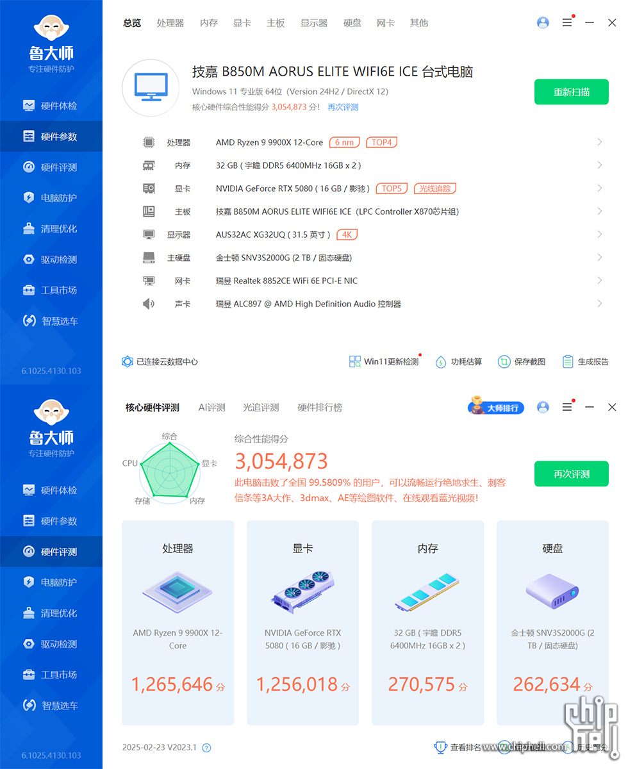The height and width of the screenshot is (769, 628).
Task: Open the hamburger menu in the 核心硬件评测 window
Action: coord(567,407)
